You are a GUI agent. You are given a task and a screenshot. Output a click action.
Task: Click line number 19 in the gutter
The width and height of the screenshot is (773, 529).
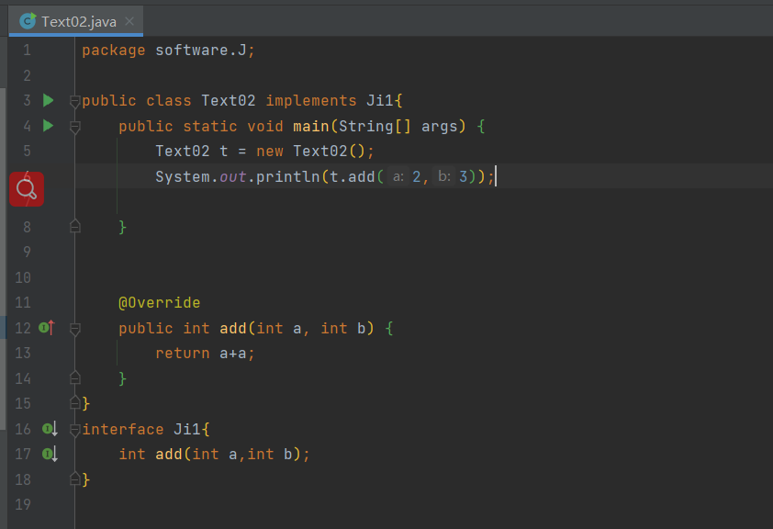click(23, 504)
